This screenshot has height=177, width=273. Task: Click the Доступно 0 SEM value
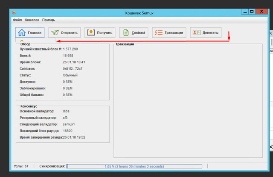tap(67, 82)
